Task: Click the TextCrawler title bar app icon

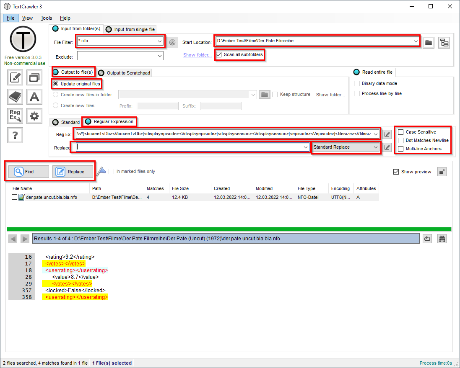Action: [x=7, y=6]
